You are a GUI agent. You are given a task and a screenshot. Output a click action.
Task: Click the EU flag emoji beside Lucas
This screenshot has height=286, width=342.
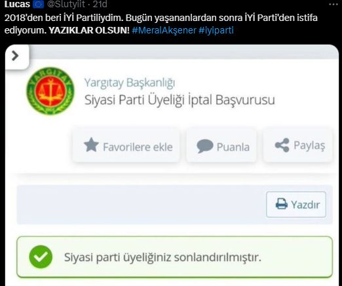(x=38, y=4)
